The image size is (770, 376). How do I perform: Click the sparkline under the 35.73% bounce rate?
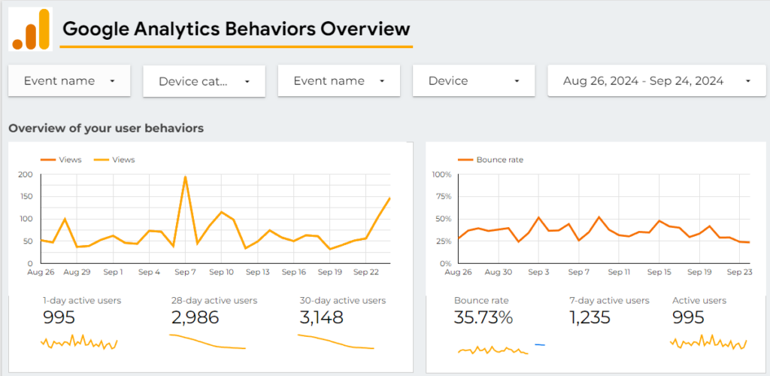(x=493, y=350)
